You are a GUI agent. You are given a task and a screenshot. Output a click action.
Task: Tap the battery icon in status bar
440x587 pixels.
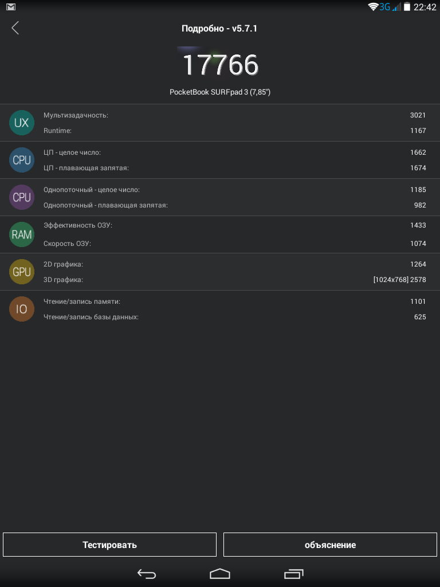point(407,7)
